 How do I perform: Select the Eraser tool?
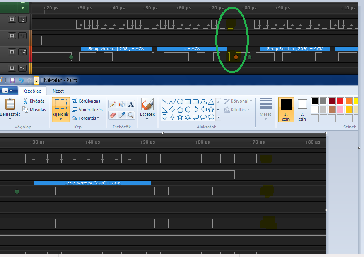[x=113, y=115]
